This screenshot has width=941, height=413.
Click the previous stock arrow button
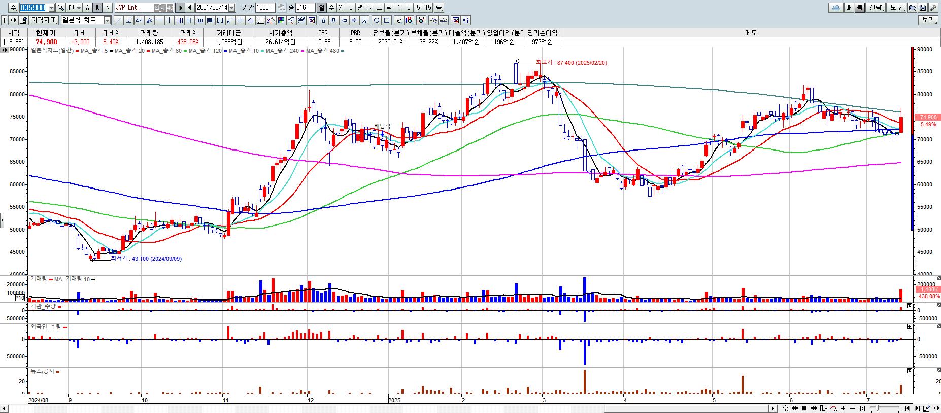click(190, 8)
